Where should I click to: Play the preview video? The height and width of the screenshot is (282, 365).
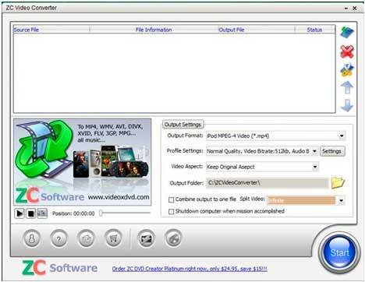19,213
